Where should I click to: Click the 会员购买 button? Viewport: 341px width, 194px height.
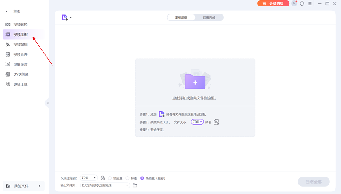click(x=273, y=3)
